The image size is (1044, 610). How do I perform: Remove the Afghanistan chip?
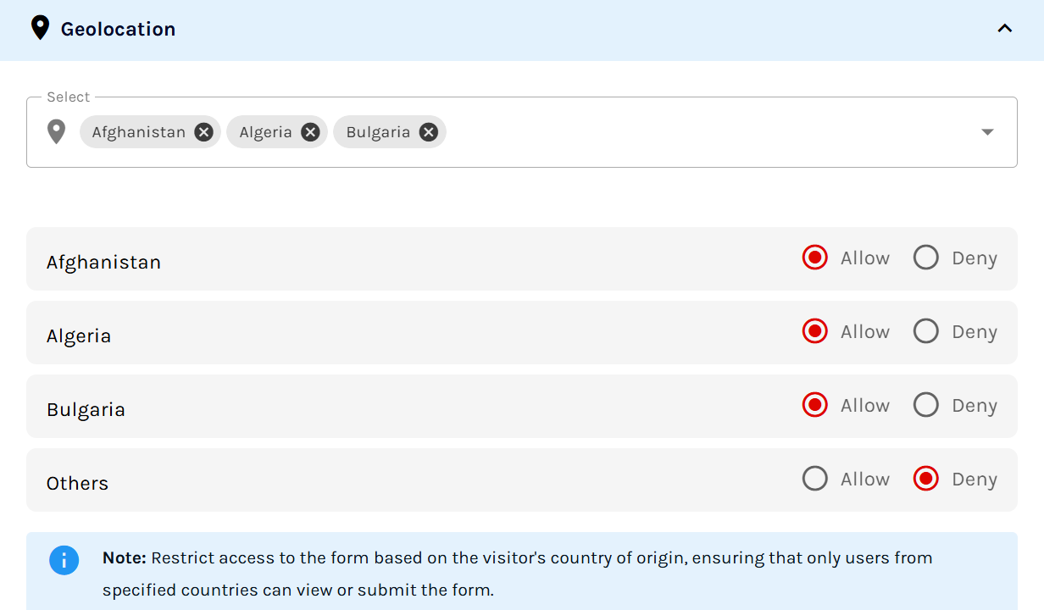(203, 132)
